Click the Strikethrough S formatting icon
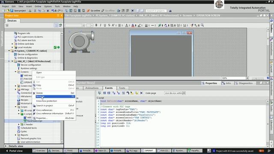Image resolution: width=274 pixels, height=154 pixels. point(109,25)
